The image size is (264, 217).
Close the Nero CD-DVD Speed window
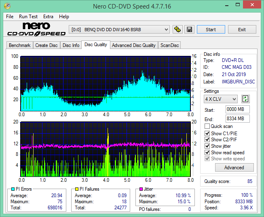coord(252,5)
